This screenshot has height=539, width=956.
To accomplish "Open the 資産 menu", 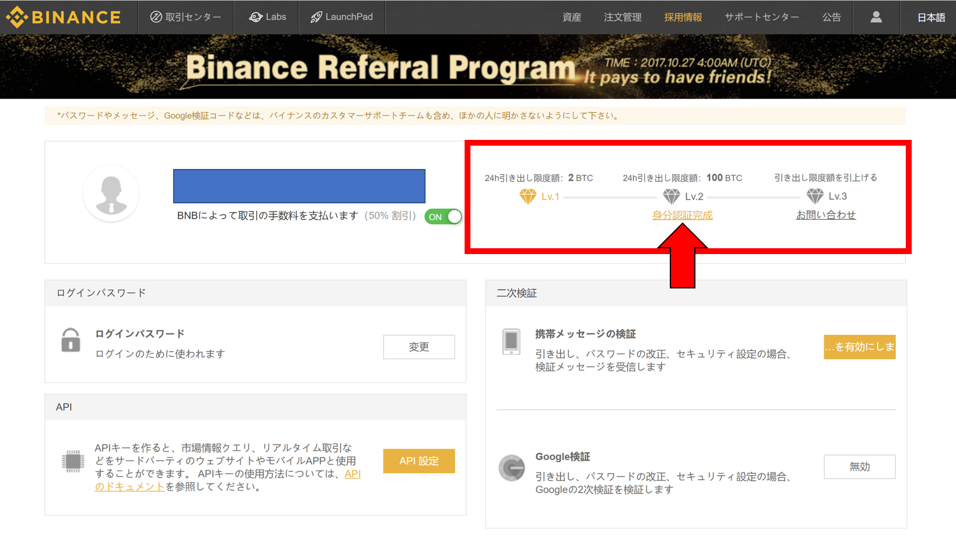I will click(572, 17).
